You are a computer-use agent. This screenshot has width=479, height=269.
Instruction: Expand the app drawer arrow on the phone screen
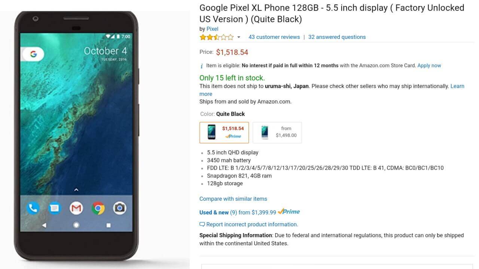click(x=76, y=189)
